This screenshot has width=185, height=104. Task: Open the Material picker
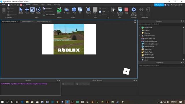pos(88,10)
